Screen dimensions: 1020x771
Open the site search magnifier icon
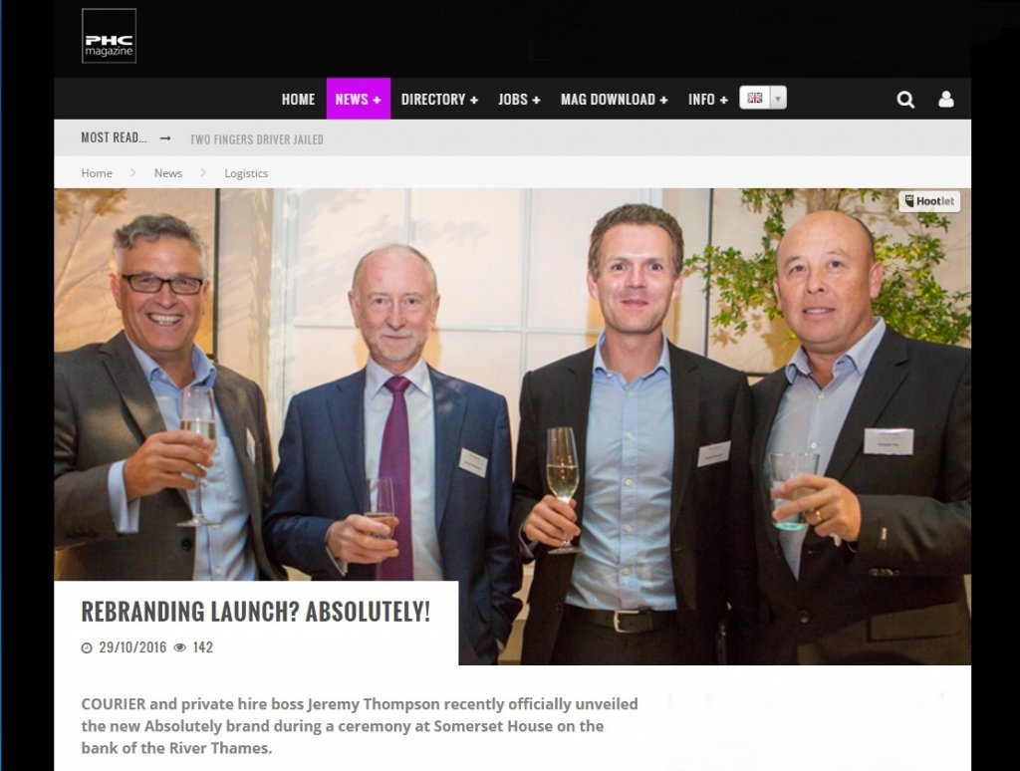[905, 100]
